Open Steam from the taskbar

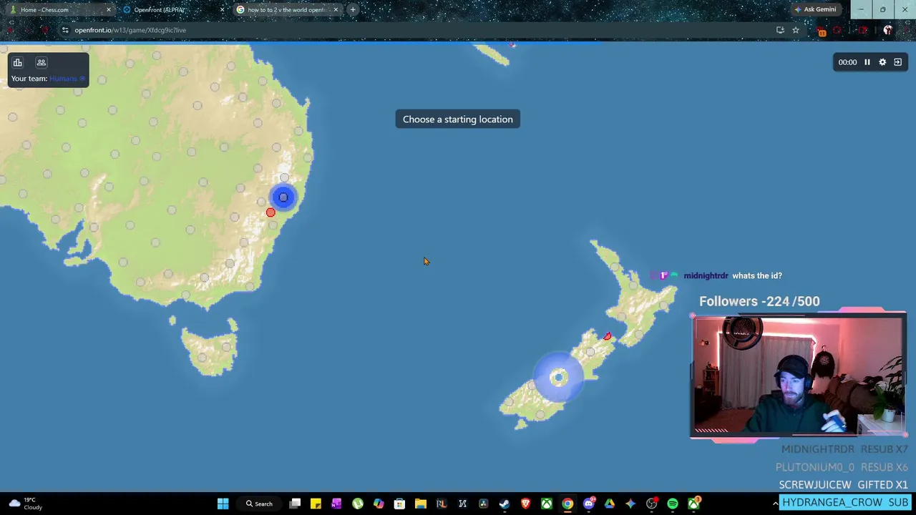[505, 504]
